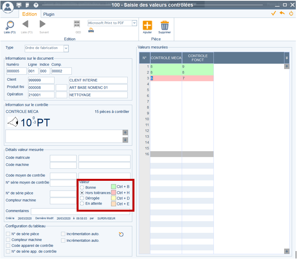Enable the Compteur machine checkbox

click(8, 240)
